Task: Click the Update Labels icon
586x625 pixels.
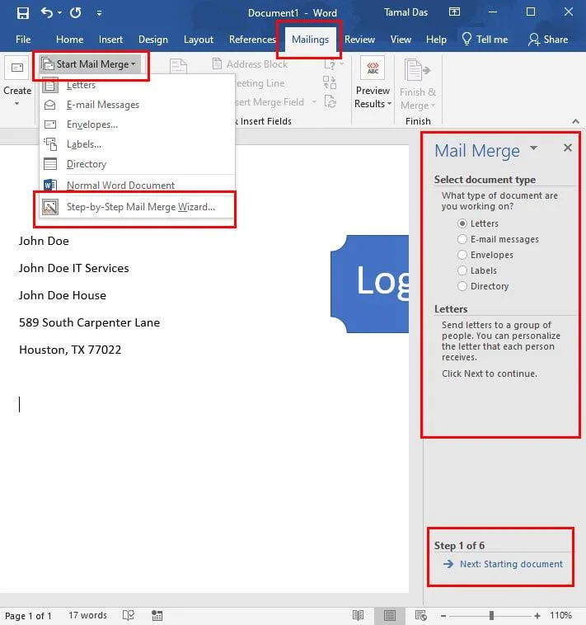Action: (x=331, y=102)
